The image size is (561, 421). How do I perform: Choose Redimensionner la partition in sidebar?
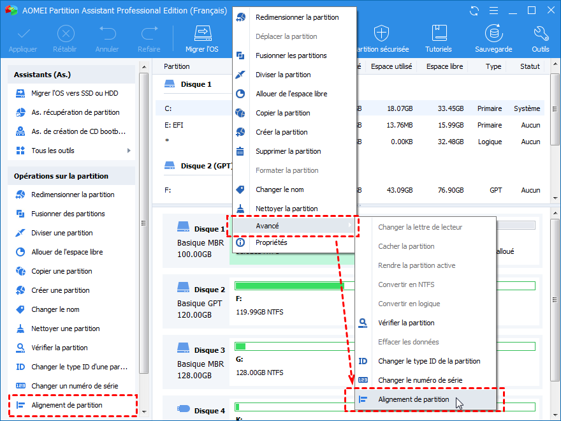coord(71,195)
